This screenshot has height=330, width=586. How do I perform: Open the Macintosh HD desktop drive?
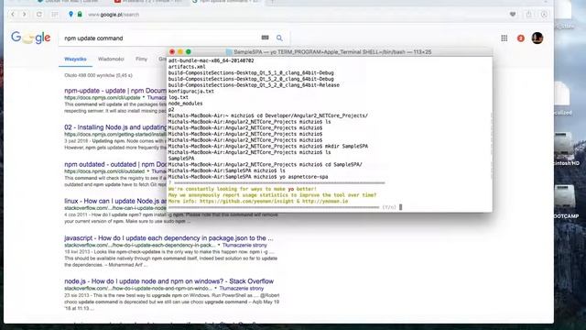564,148
